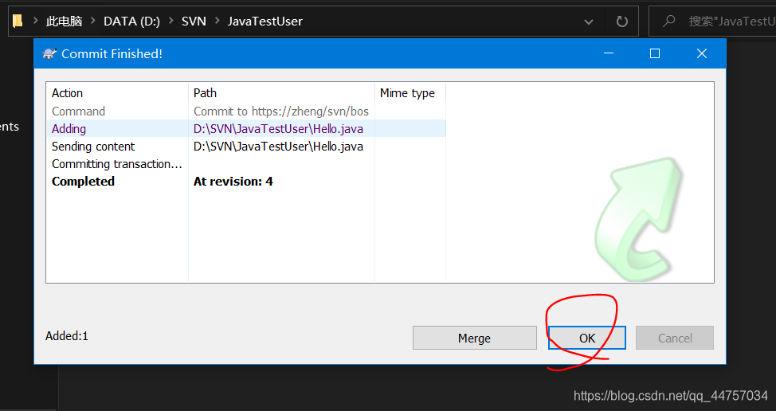Sort by Action column header

coord(117,93)
